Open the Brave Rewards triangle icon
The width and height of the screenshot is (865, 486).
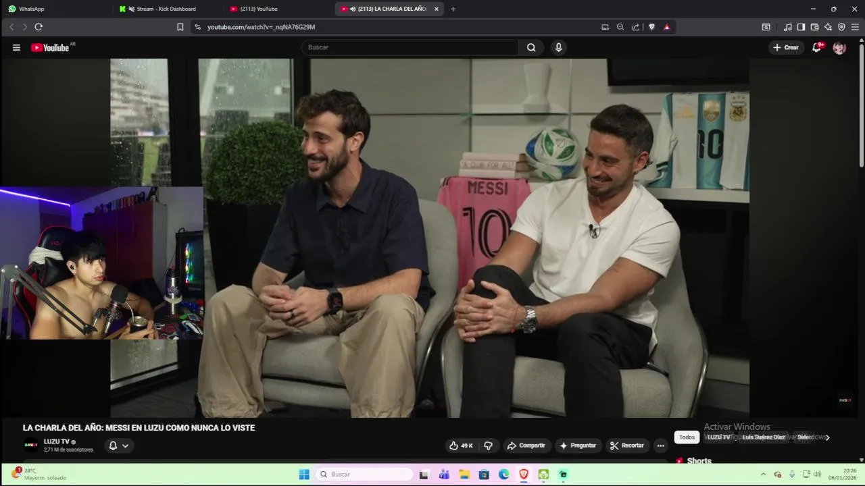[666, 27]
